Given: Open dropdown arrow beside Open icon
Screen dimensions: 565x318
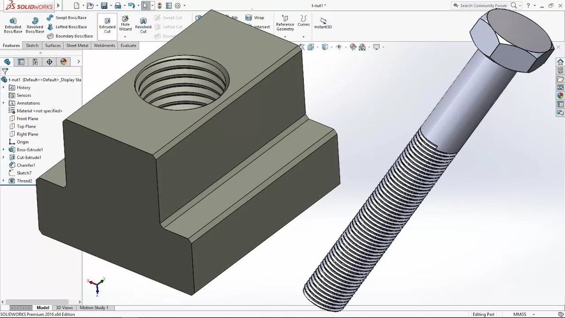Looking at the screenshot, I should (97, 6).
